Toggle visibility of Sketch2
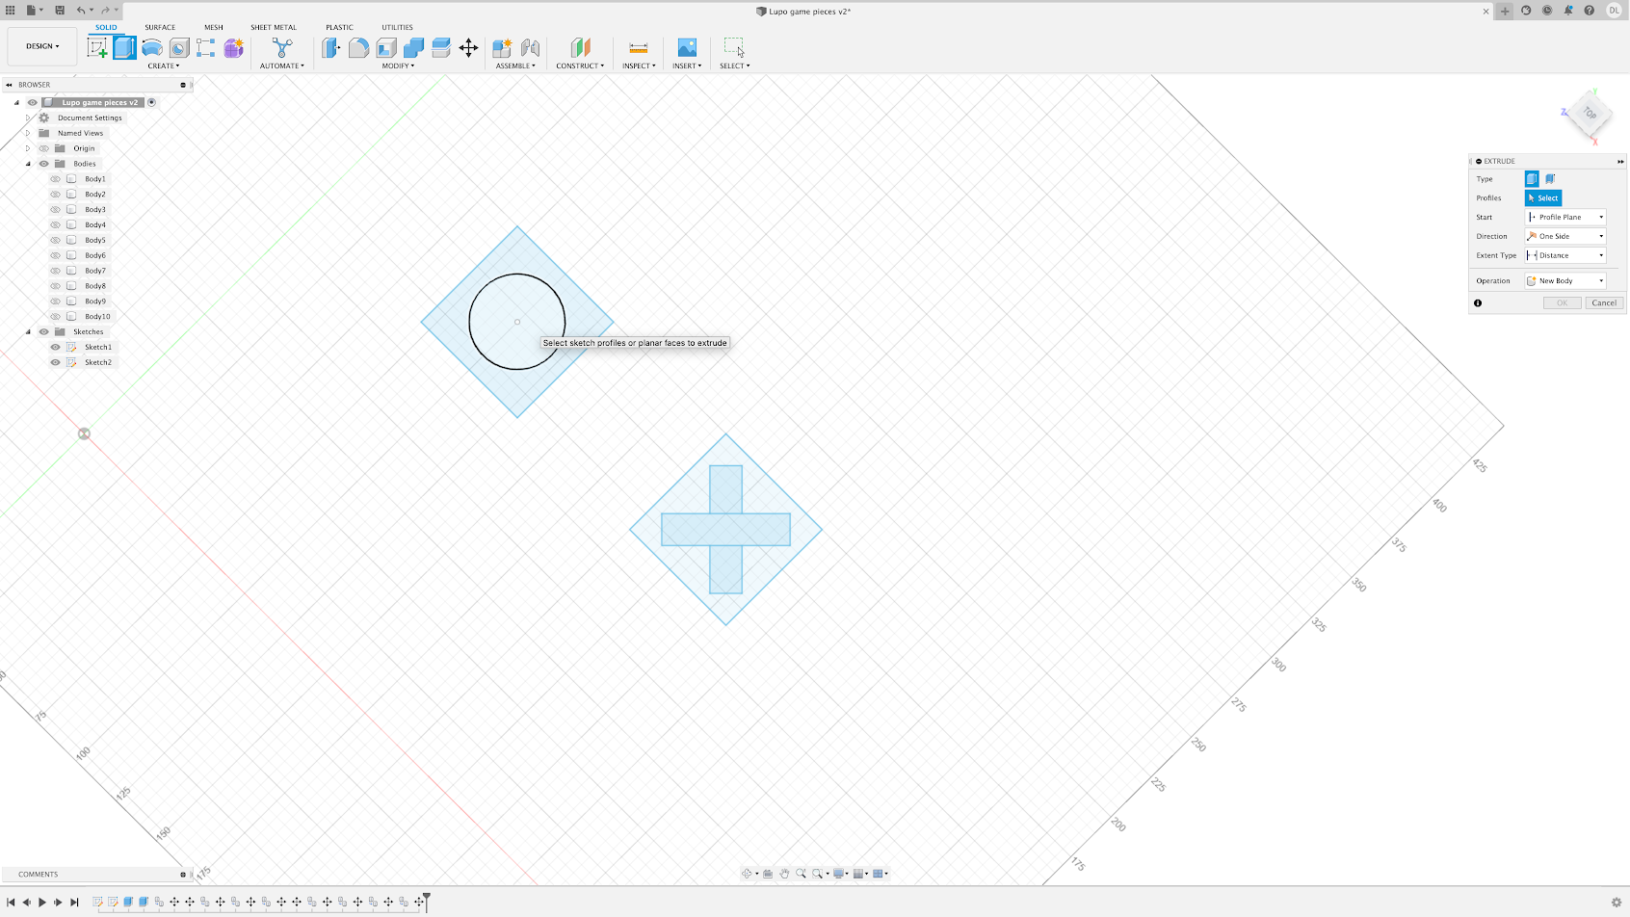Screen dimensions: 1630x917 [x=55, y=362]
